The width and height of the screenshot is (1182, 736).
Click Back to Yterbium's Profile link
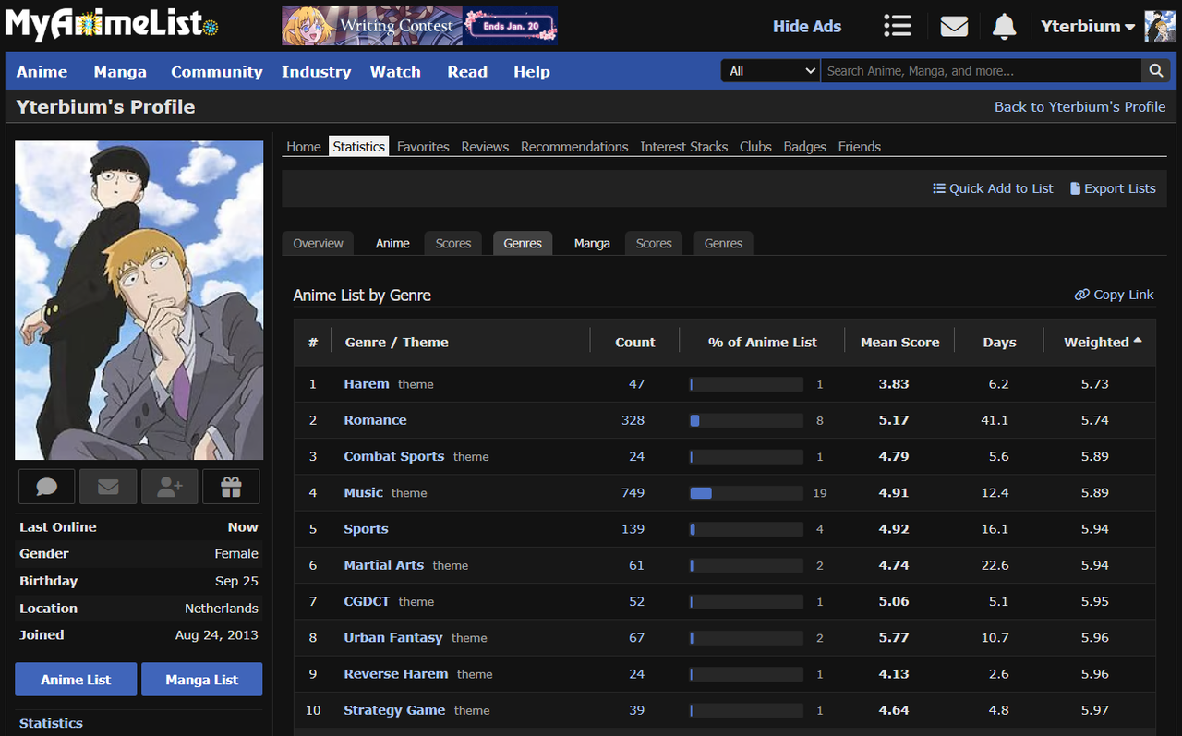(1079, 106)
